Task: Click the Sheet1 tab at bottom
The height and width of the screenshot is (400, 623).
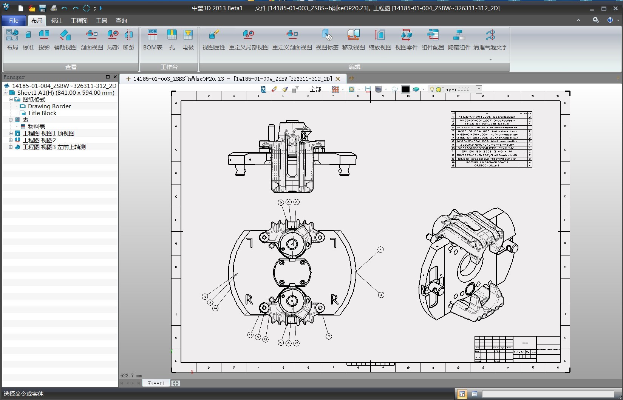Action: 156,383
